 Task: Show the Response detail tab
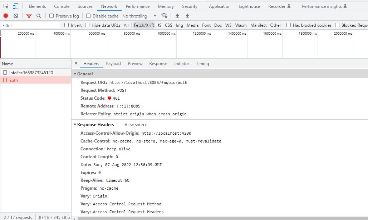tap(158, 64)
